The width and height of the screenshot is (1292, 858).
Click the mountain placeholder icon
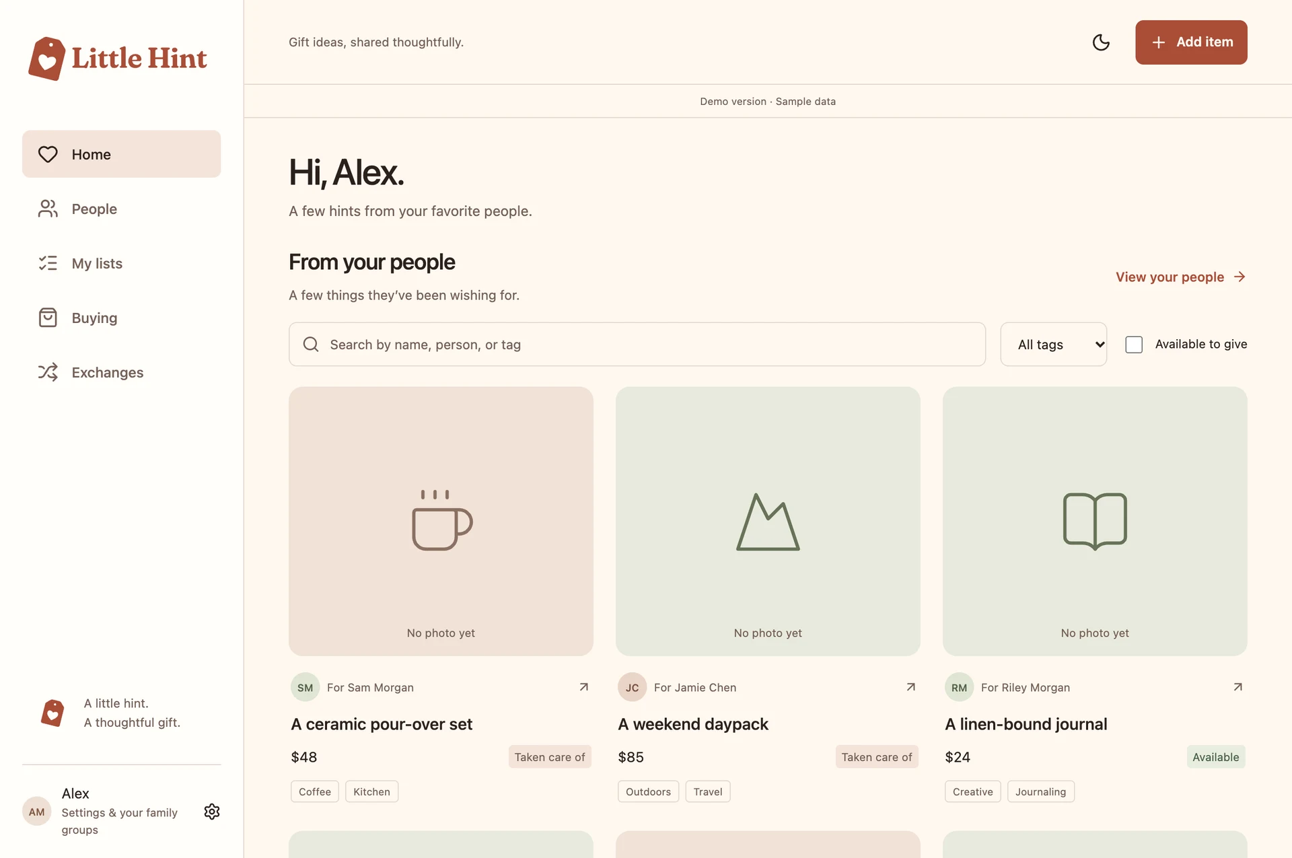click(x=768, y=522)
